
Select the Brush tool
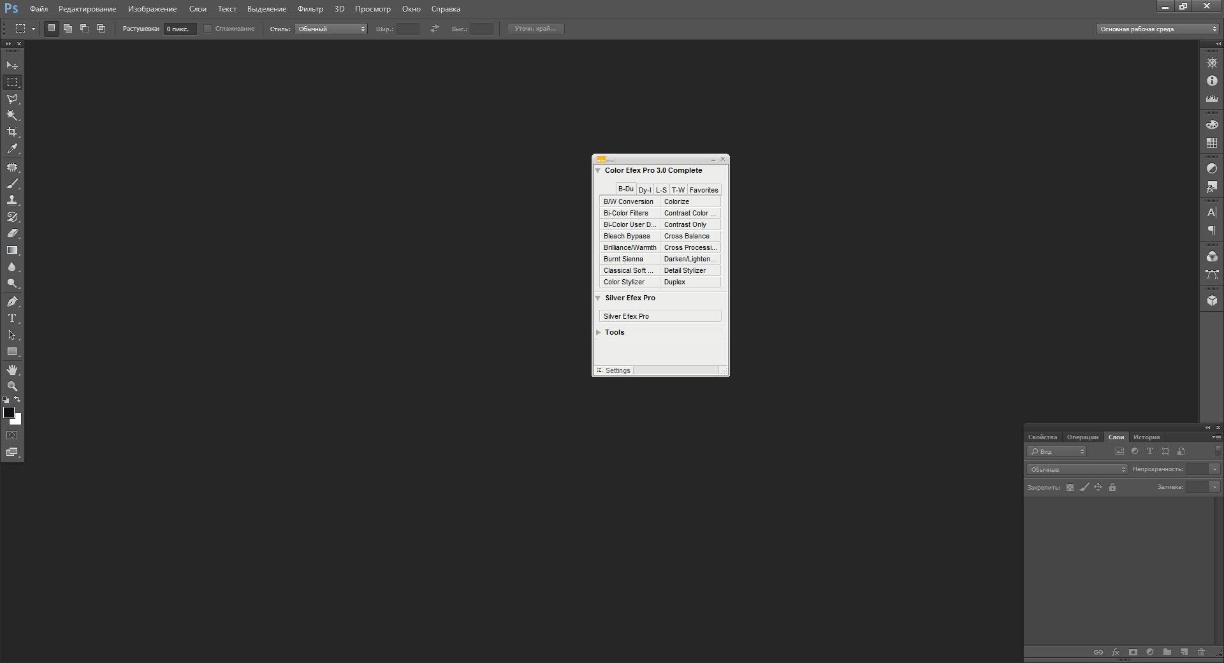point(12,184)
